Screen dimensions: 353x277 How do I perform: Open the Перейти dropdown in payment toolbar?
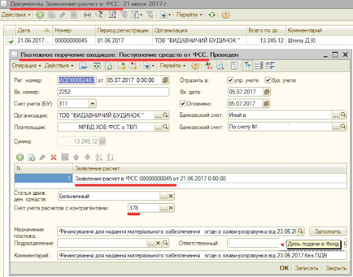click(173, 66)
